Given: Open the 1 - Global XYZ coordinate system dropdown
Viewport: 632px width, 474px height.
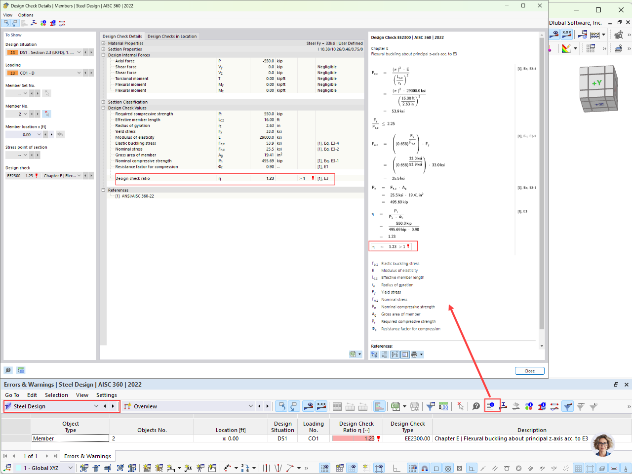Looking at the screenshot, I should pyautogui.click(x=70, y=468).
